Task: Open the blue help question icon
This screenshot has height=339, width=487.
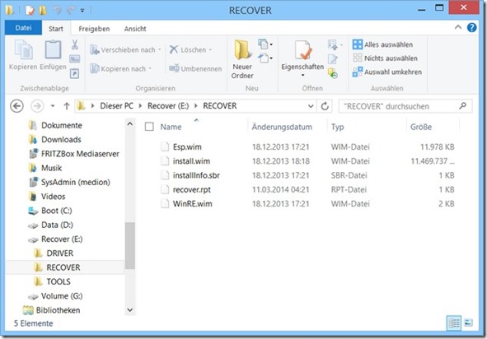Action: 471,28
